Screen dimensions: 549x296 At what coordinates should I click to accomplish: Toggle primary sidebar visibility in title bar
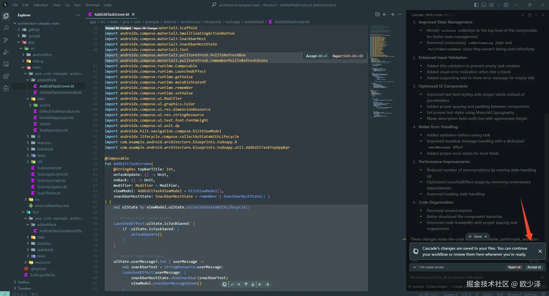coord(476,5)
